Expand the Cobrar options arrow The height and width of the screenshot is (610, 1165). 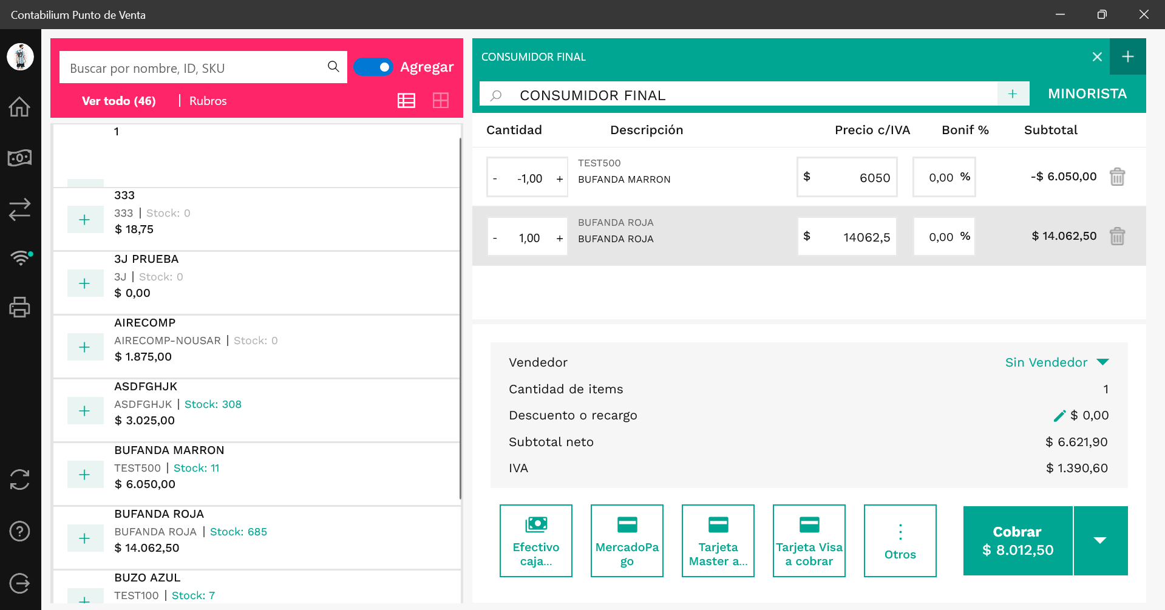pyautogui.click(x=1100, y=541)
